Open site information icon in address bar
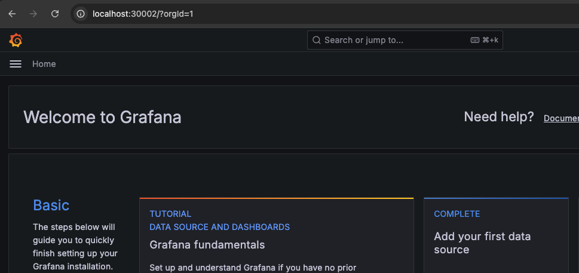 pyautogui.click(x=81, y=14)
